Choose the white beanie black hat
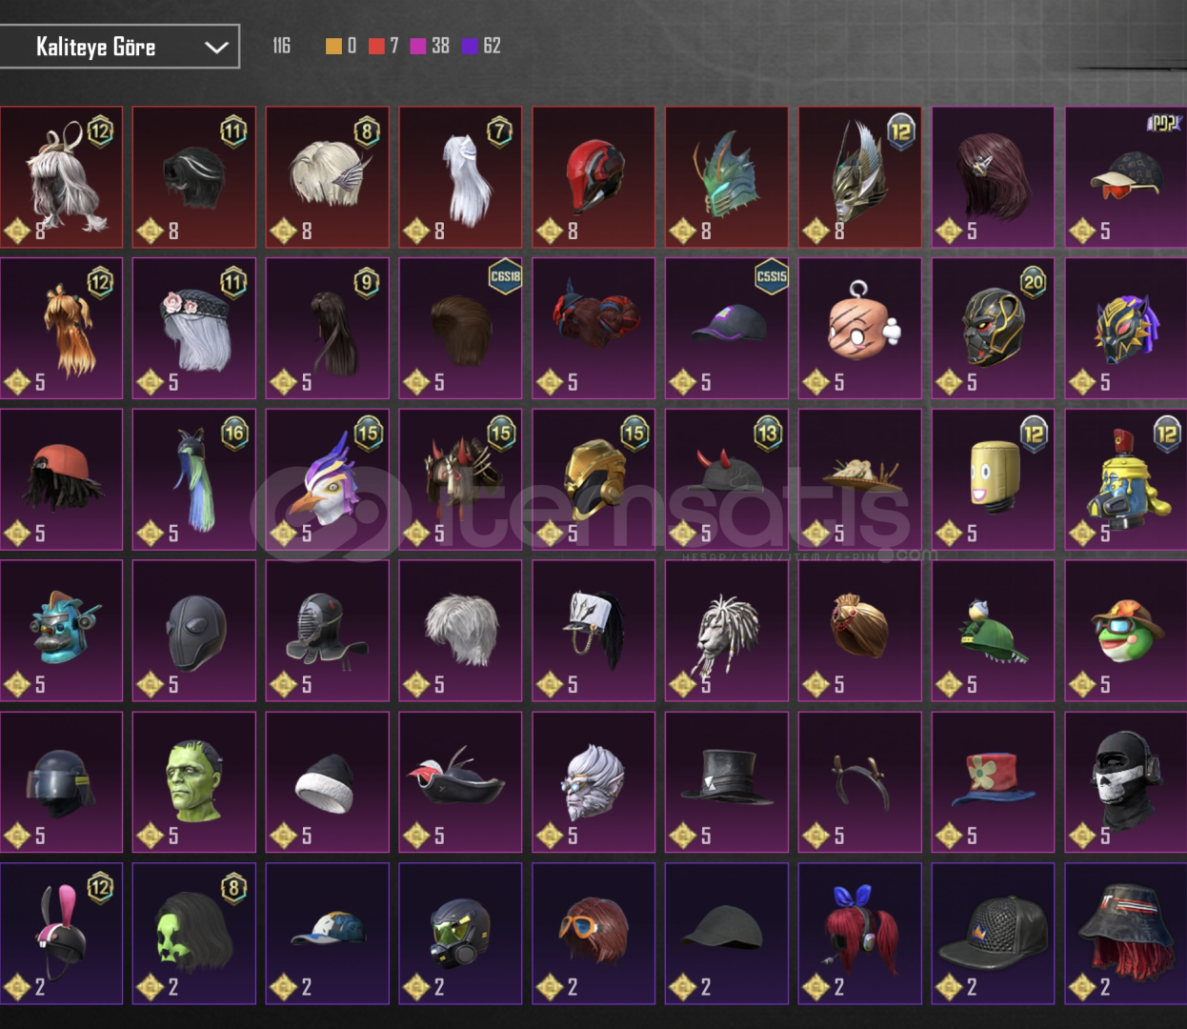 [328, 782]
